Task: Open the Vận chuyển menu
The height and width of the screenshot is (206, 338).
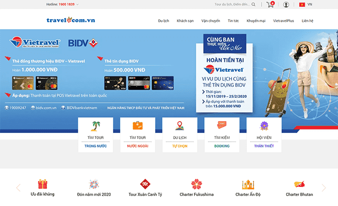Action: 211,21
